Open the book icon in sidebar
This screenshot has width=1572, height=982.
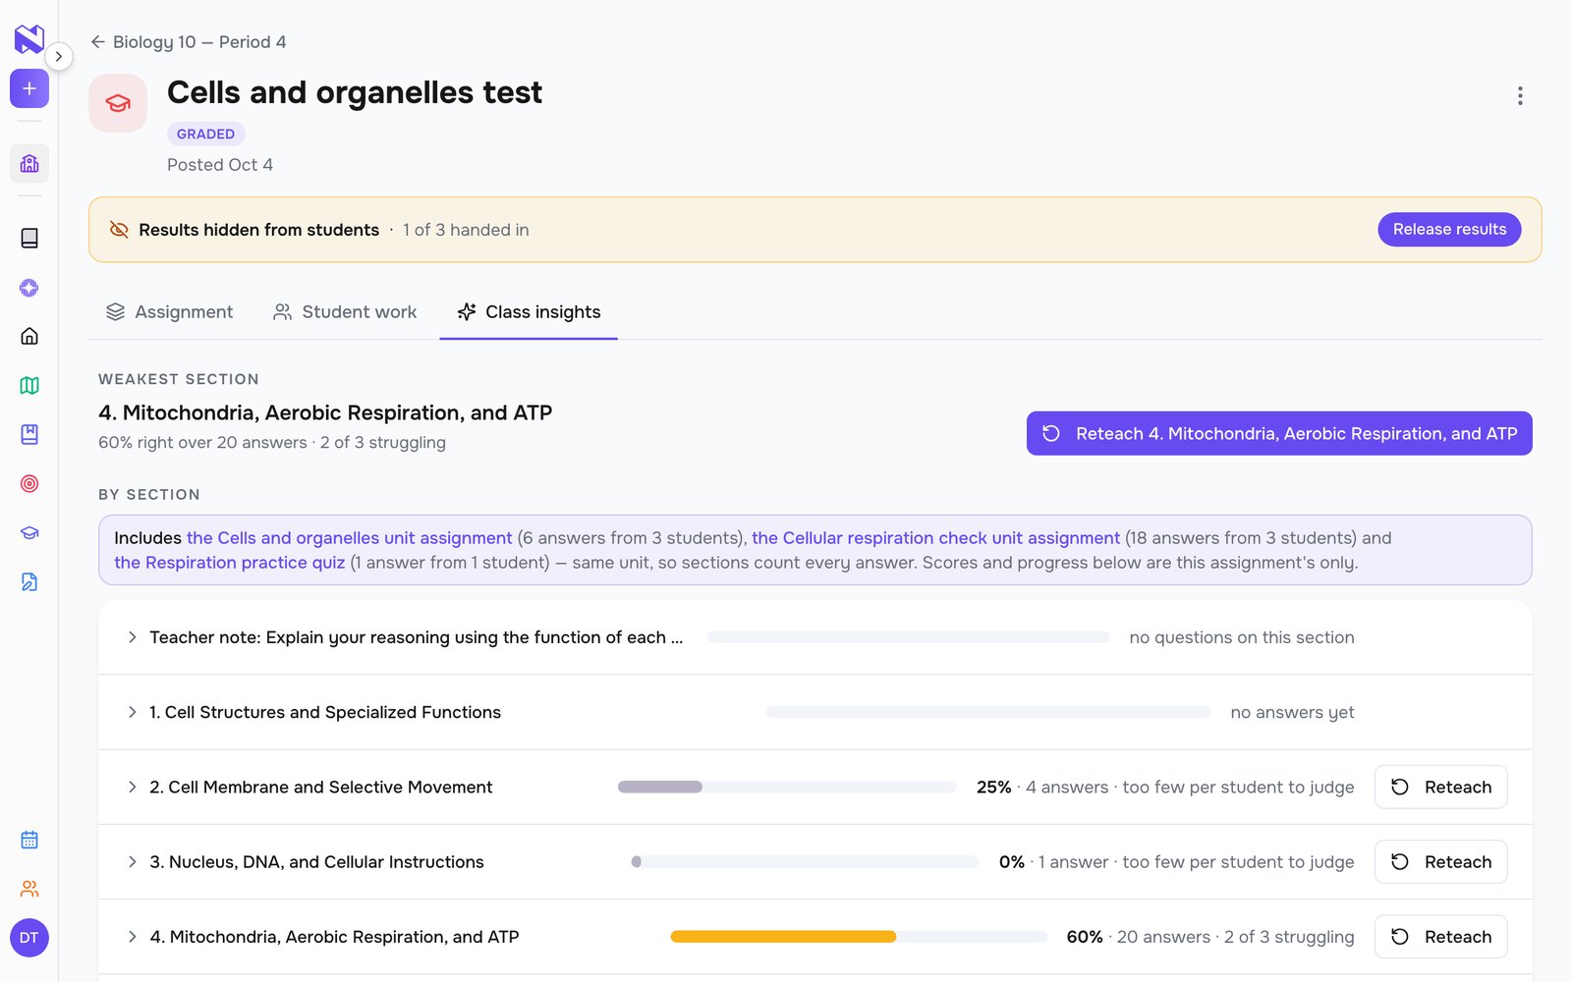point(29,238)
